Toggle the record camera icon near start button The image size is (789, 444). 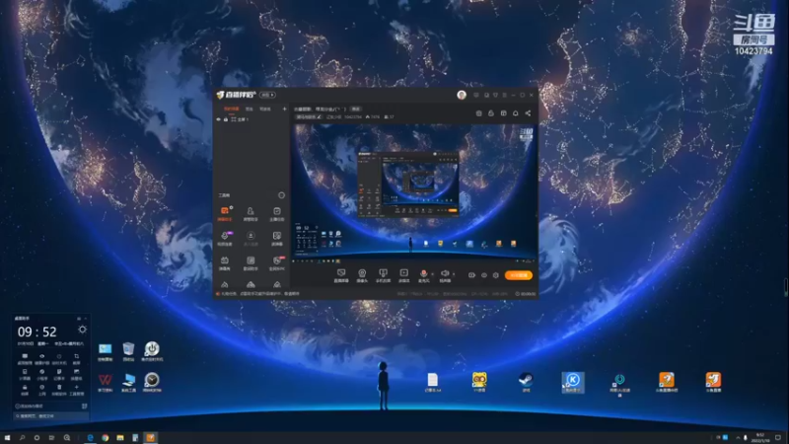pyautogui.click(x=471, y=275)
